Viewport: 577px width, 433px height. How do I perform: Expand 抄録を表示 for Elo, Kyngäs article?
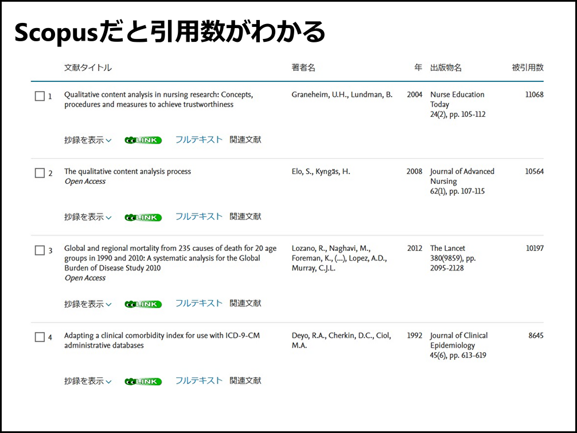point(88,217)
